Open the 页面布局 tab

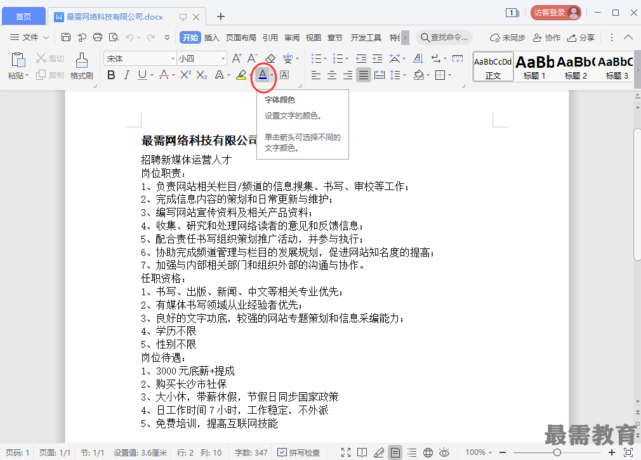[241, 37]
